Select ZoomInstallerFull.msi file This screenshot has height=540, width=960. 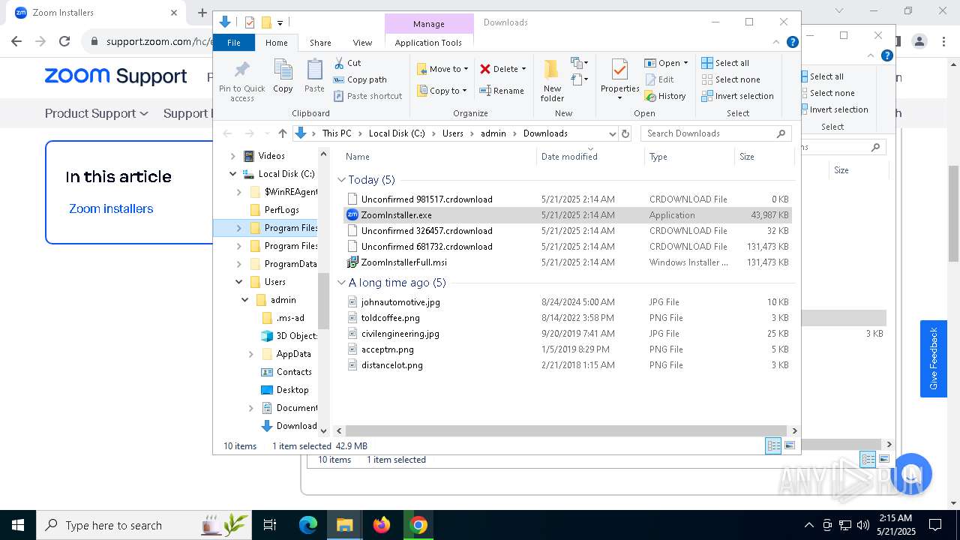point(567,262)
